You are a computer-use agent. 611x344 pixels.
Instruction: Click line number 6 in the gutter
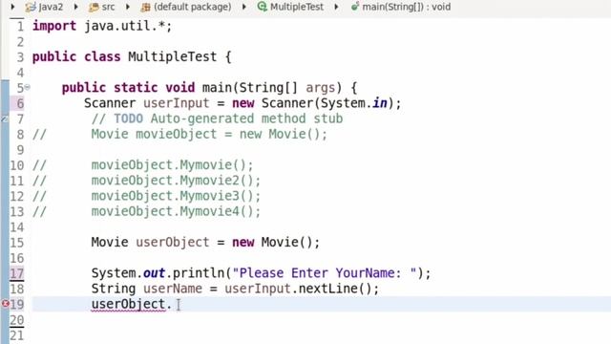point(20,103)
